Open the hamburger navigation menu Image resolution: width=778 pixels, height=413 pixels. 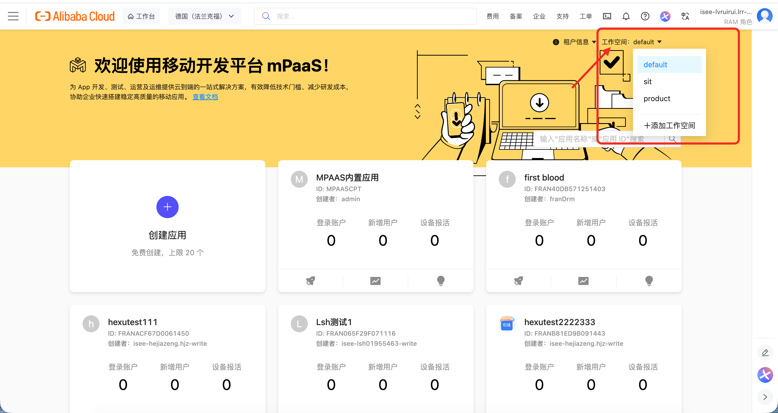(13, 16)
